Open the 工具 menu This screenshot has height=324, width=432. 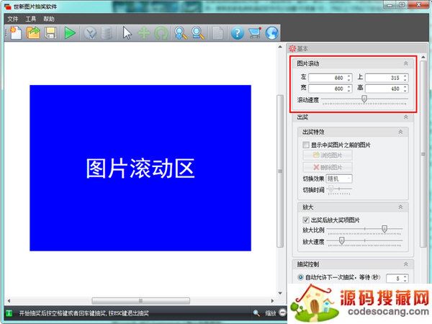pos(30,19)
